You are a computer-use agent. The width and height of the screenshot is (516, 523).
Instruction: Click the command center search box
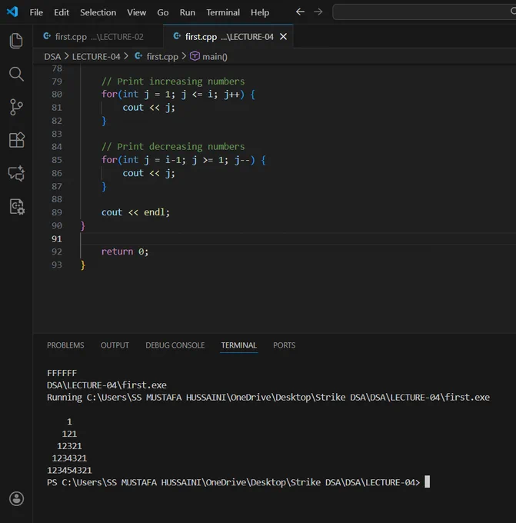[424, 12]
